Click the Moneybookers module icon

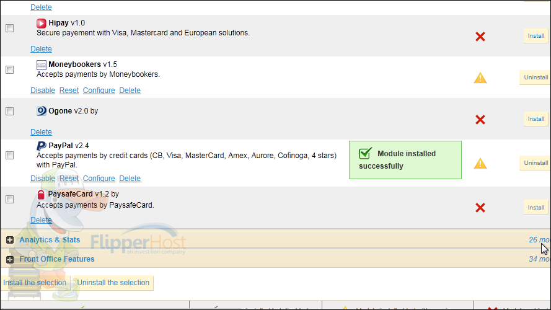click(x=41, y=64)
